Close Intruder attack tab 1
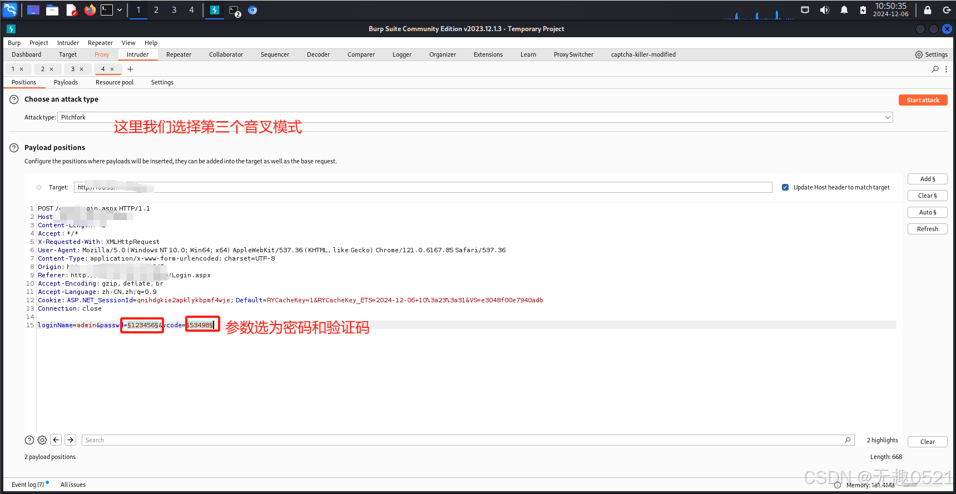The image size is (956, 494). pyautogui.click(x=22, y=69)
